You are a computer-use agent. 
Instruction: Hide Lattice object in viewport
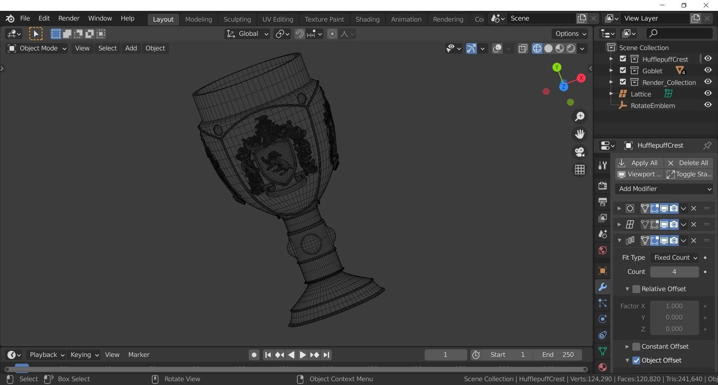coord(708,93)
